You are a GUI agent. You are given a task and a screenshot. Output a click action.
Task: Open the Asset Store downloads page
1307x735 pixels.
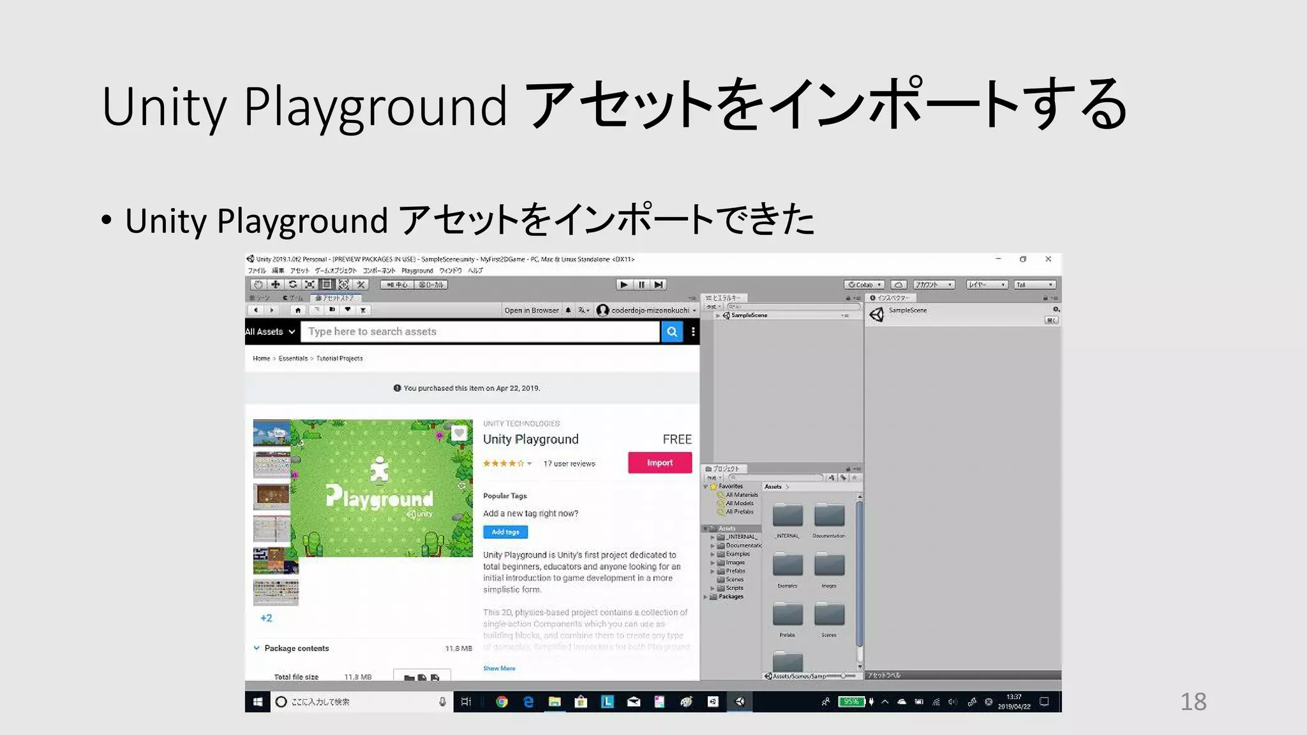tap(332, 310)
